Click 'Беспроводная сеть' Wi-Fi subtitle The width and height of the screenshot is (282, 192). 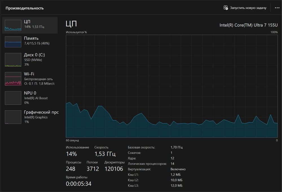(x=38, y=79)
